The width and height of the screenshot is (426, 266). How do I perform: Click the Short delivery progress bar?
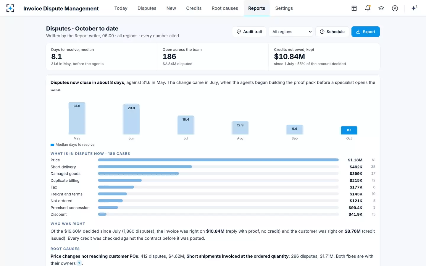(218, 167)
